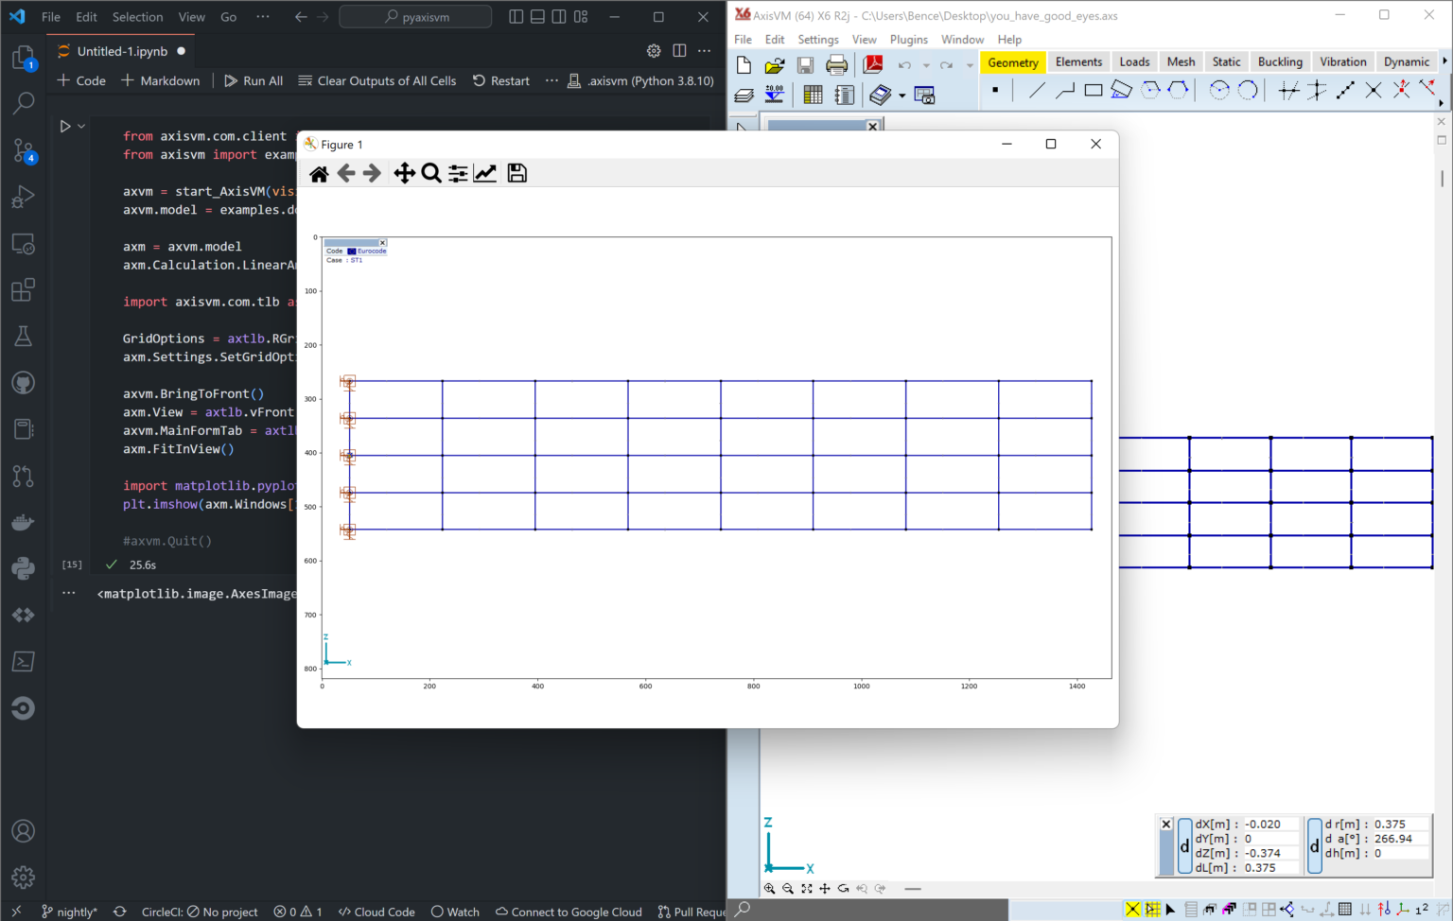Open Configure subplots sliders icon
Viewport: 1453px width, 921px height.
click(x=458, y=173)
